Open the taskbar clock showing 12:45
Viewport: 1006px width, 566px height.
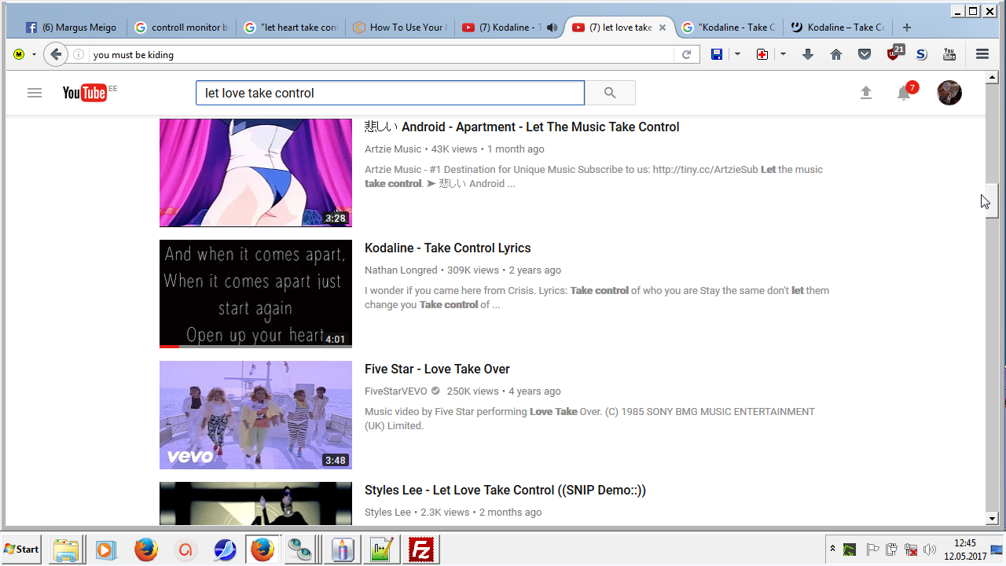[965, 549]
